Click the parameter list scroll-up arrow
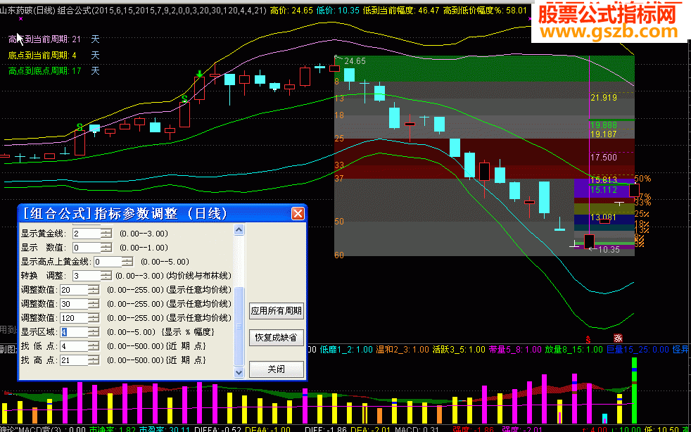The width and height of the screenshot is (691, 432). tap(239, 229)
